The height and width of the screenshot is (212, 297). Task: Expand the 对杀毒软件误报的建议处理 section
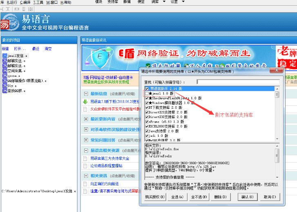click(x=86, y=129)
